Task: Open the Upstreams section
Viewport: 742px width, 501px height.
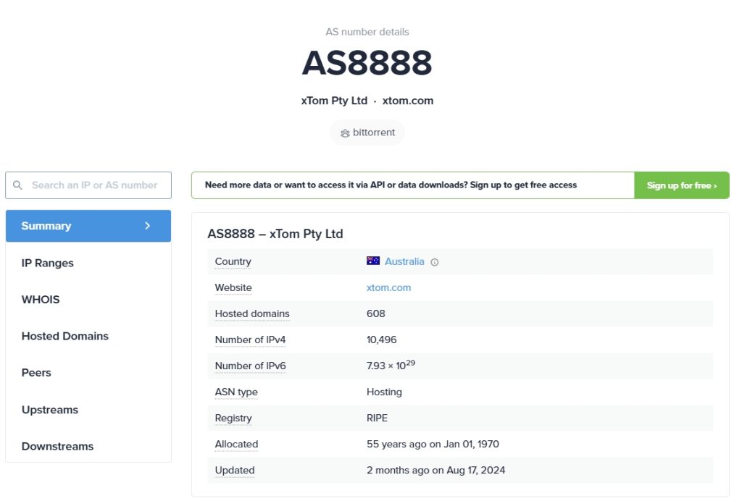Action: pos(88,410)
